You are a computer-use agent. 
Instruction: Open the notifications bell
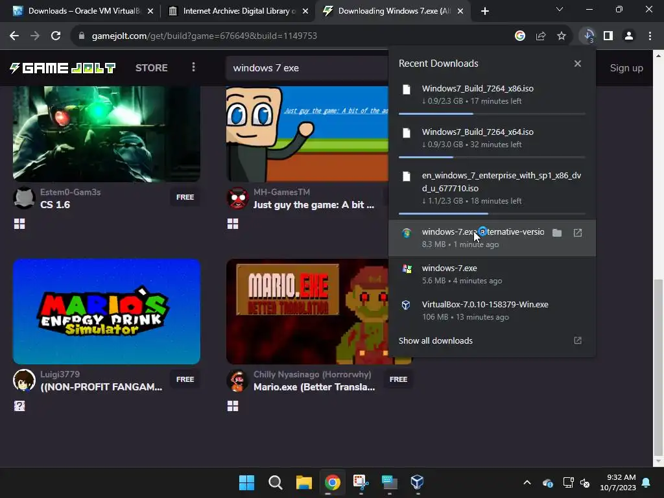pos(646,482)
